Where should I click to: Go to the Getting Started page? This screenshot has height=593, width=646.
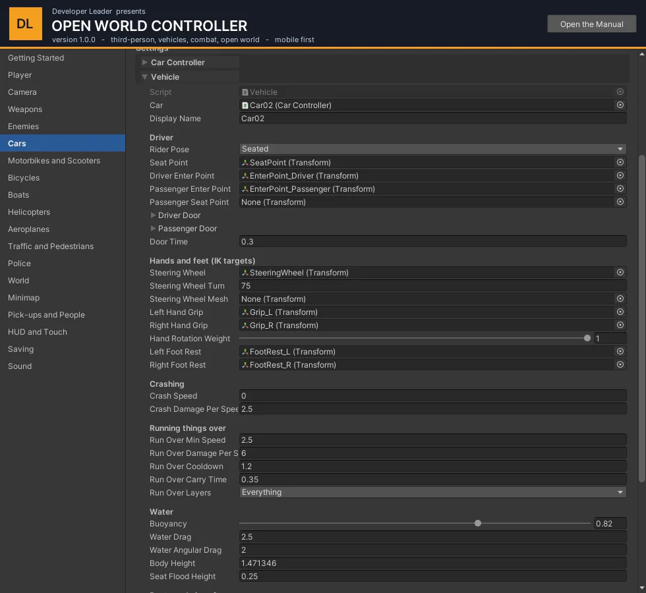click(x=63, y=58)
